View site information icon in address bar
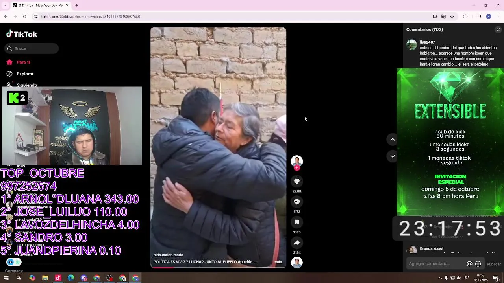 click(35, 17)
